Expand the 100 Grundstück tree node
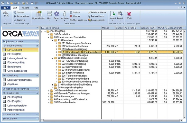This screenshot has width=187, height=123. (49, 34)
